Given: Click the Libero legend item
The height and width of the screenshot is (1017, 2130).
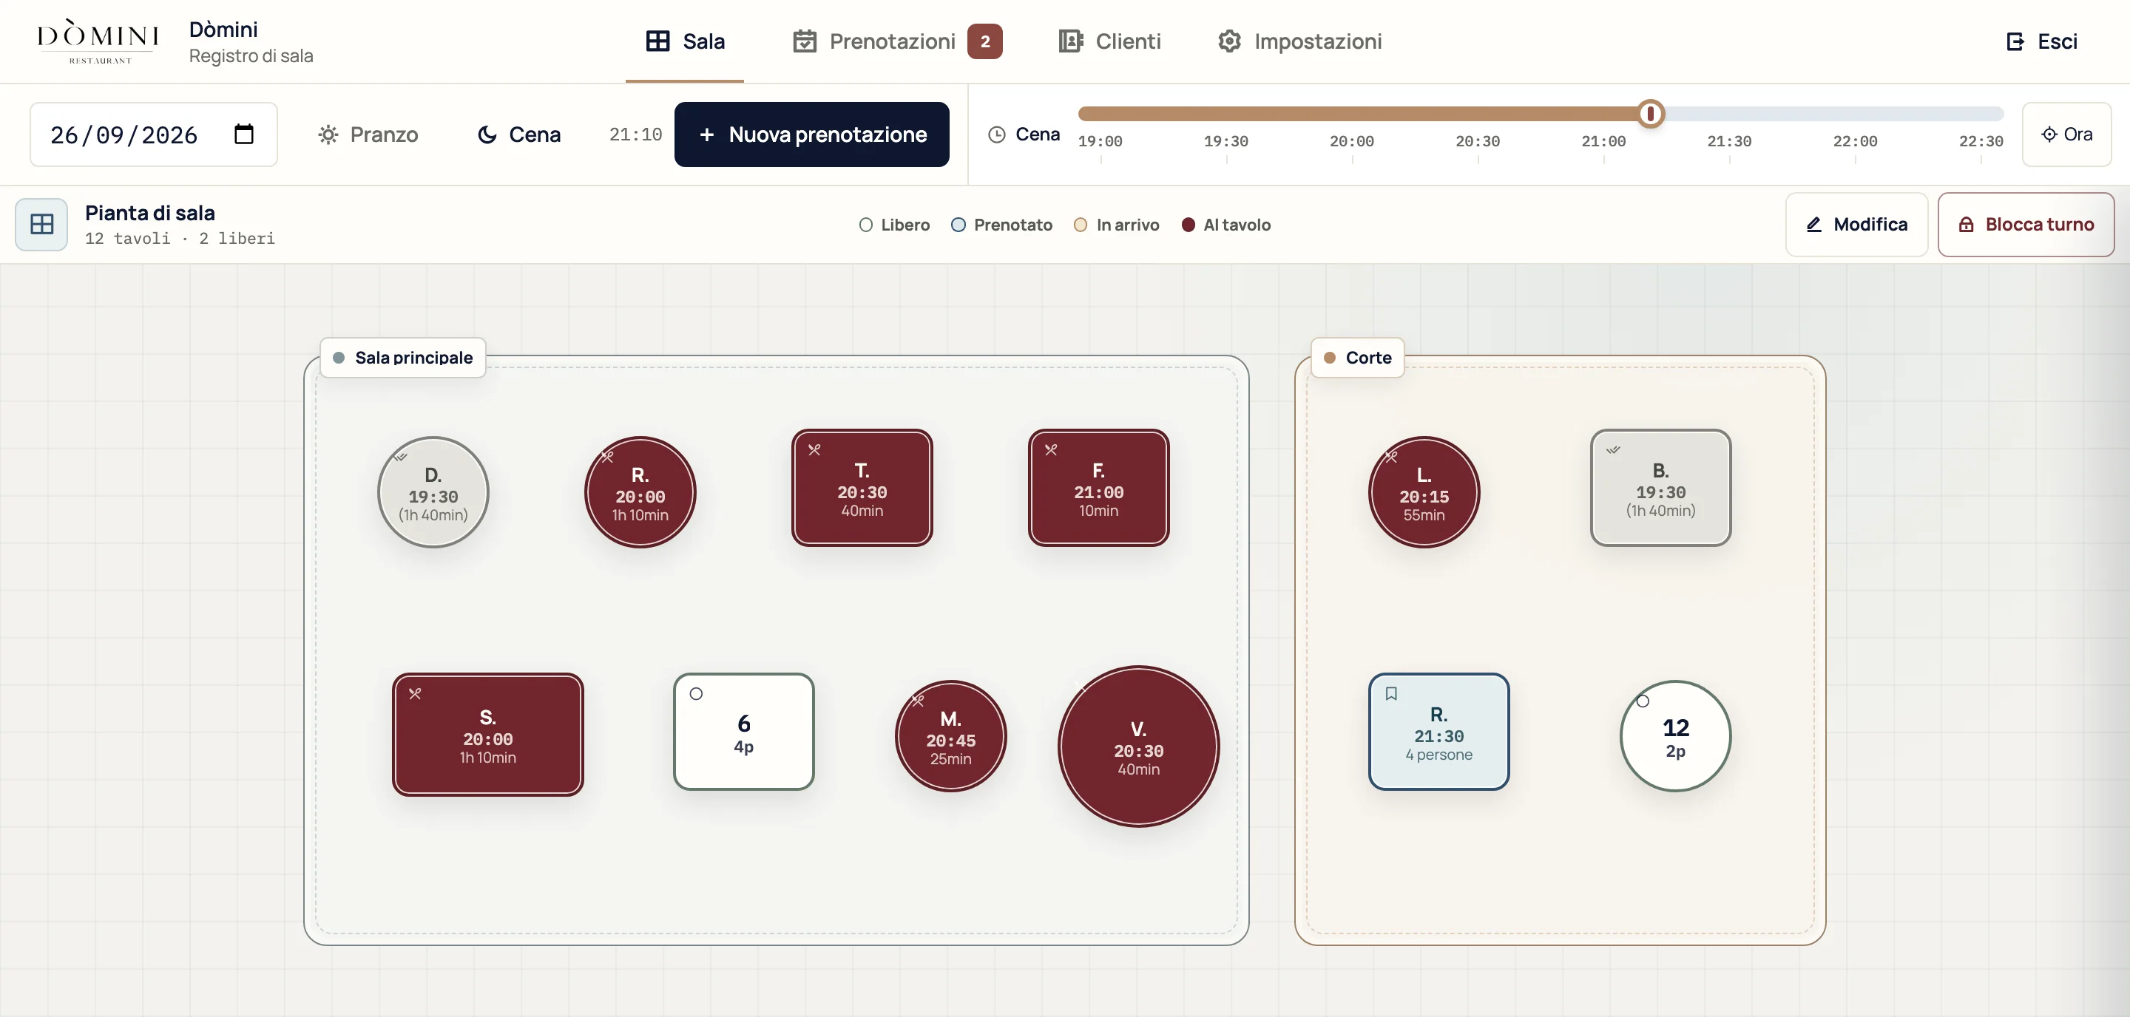Looking at the screenshot, I should [894, 225].
